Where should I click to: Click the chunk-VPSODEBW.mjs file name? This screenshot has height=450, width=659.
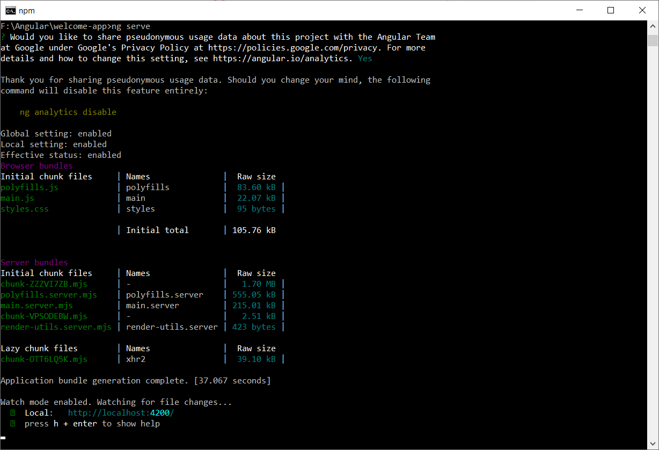pyautogui.click(x=44, y=316)
